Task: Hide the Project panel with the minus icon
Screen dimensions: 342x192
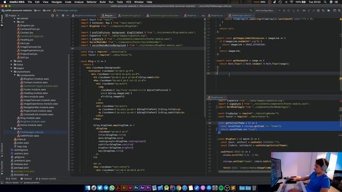Action: point(68,15)
